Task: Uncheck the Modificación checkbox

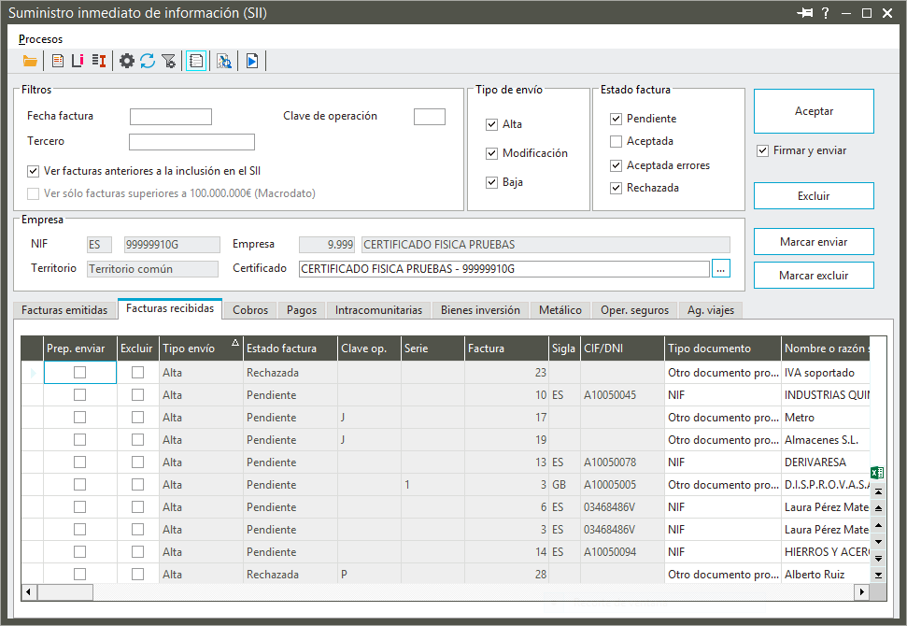Action: [x=491, y=153]
